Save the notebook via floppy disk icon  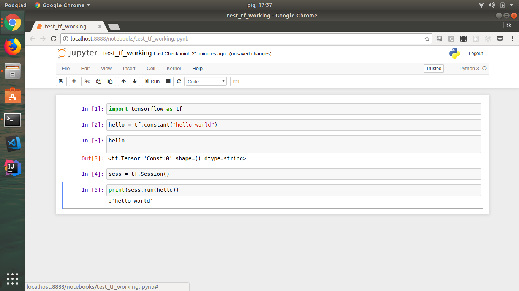(61, 81)
